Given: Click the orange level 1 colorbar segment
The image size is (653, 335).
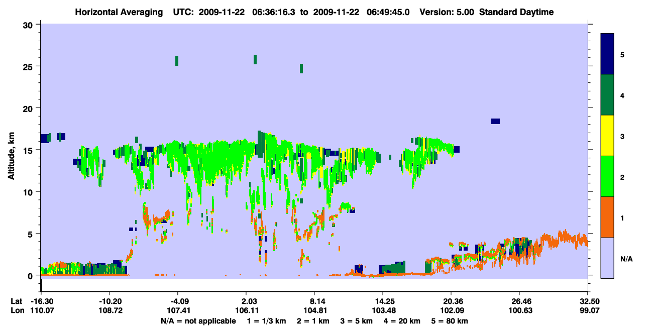Looking at the screenshot, I should (607, 217).
